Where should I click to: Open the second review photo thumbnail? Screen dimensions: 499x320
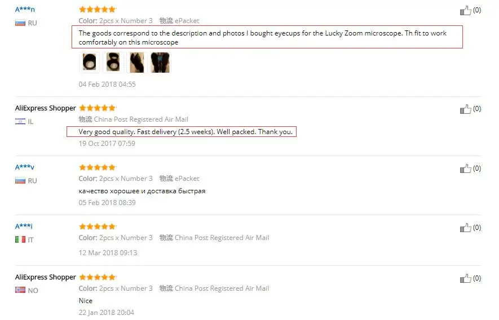coord(113,63)
